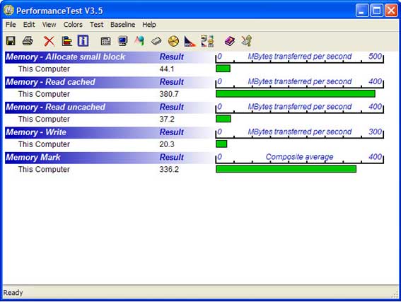Click the Memory Mark green result bar
The height and width of the screenshot is (302, 401).
point(286,169)
